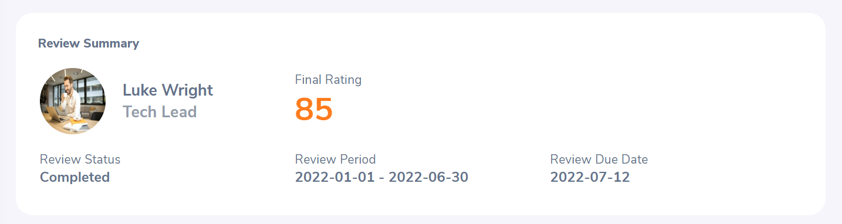Click empty white area above Review Due Date
This screenshot has width=842, height=224.
click(x=598, y=106)
